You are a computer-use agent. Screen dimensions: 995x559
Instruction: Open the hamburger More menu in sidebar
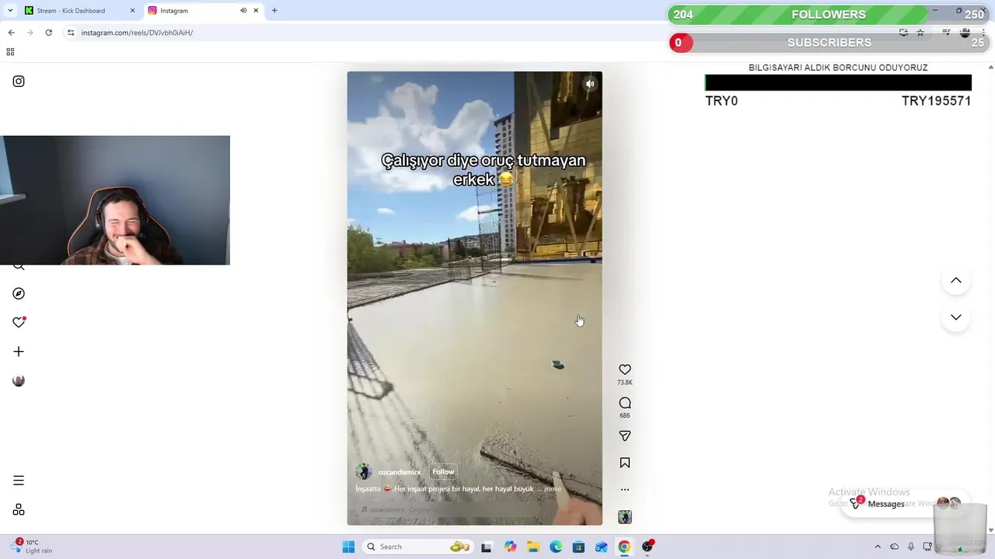tap(19, 481)
